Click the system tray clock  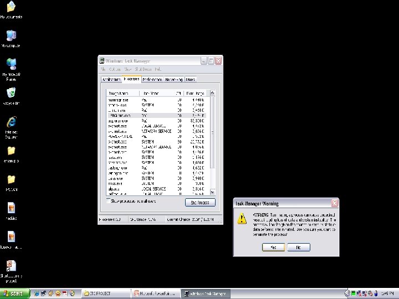tap(387, 293)
